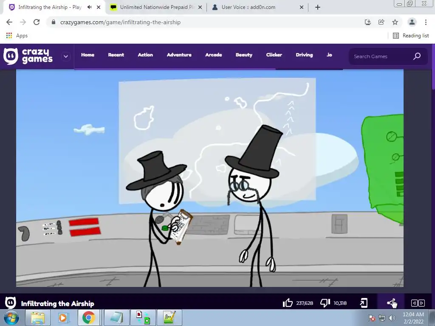Open the Arcade games category
The height and width of the screenshot is (326, 435).
pos(213,55)
